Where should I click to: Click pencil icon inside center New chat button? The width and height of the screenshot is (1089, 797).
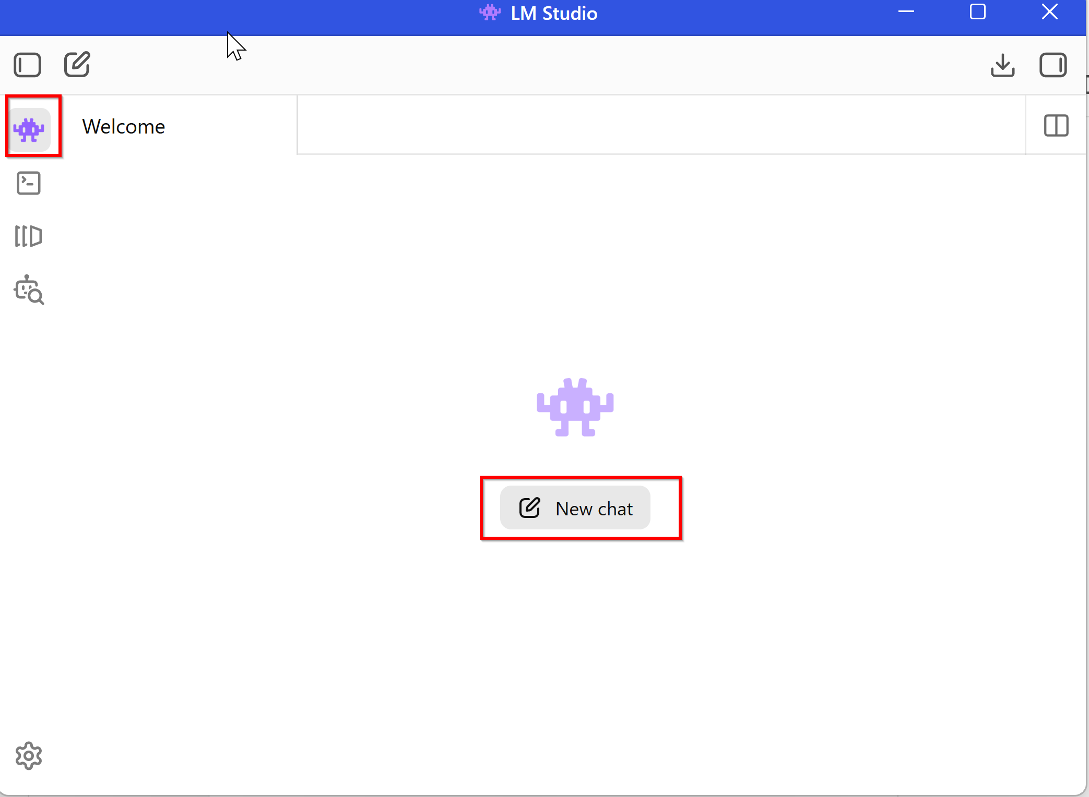pos(529,508)
